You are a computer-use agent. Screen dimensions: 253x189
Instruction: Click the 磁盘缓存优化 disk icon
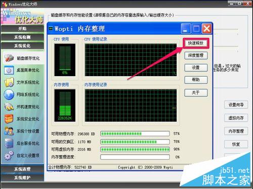(9, 58)
